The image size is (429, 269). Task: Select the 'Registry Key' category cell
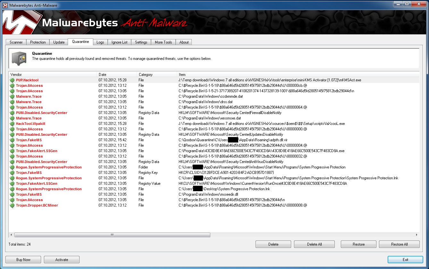pos(148,173)
